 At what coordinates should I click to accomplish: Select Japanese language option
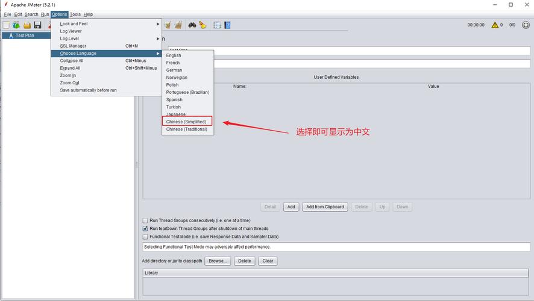[x=187, y=114]
